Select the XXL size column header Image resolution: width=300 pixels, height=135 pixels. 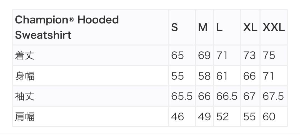tap(274, 27)
